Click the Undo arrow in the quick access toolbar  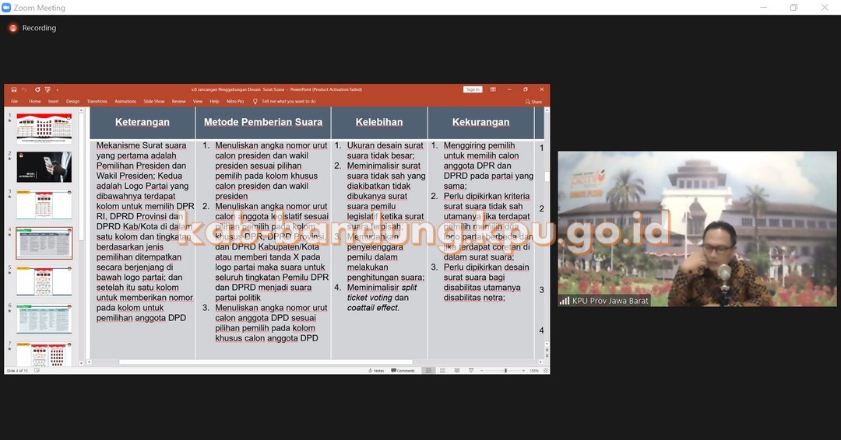(25, 89)
